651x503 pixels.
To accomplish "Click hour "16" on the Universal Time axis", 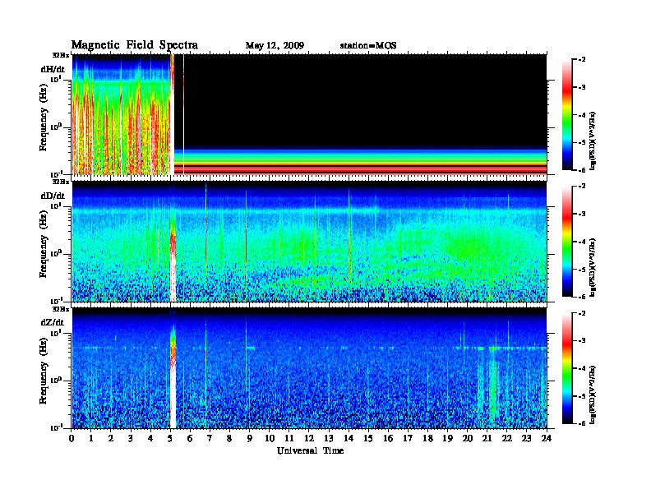I will point(388,439).
